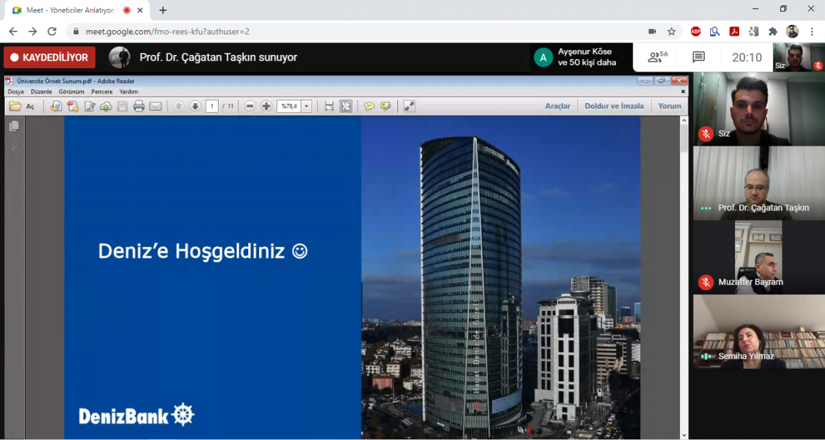Screen dimensions: 825x440
Task: Select Semiha Yılmaz's video tile
Action: (759, 331)
